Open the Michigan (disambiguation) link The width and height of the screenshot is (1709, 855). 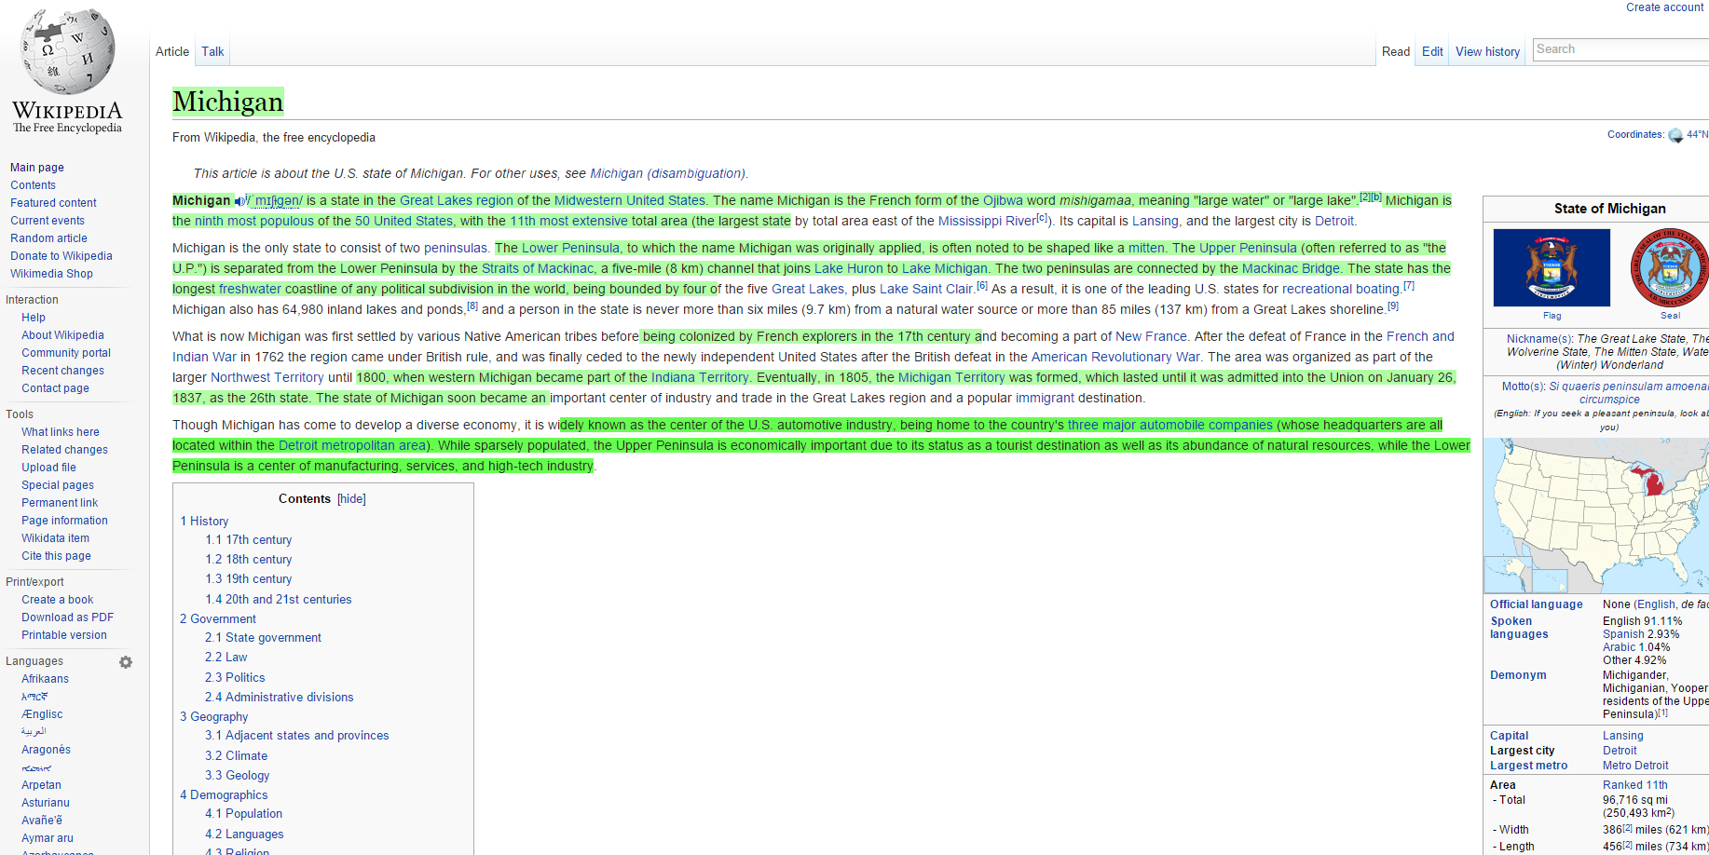point(667,174)
